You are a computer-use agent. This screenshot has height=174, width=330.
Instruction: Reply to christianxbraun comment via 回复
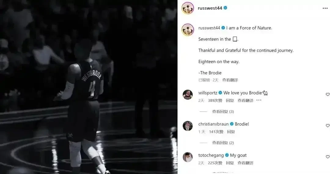click(231, 132)
